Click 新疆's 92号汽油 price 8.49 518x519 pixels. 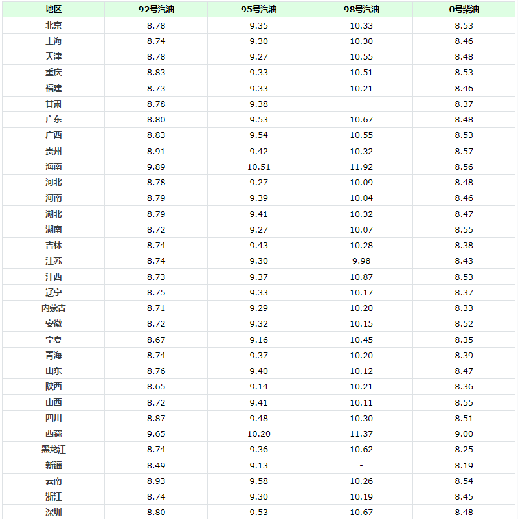[x=156, y=465]
